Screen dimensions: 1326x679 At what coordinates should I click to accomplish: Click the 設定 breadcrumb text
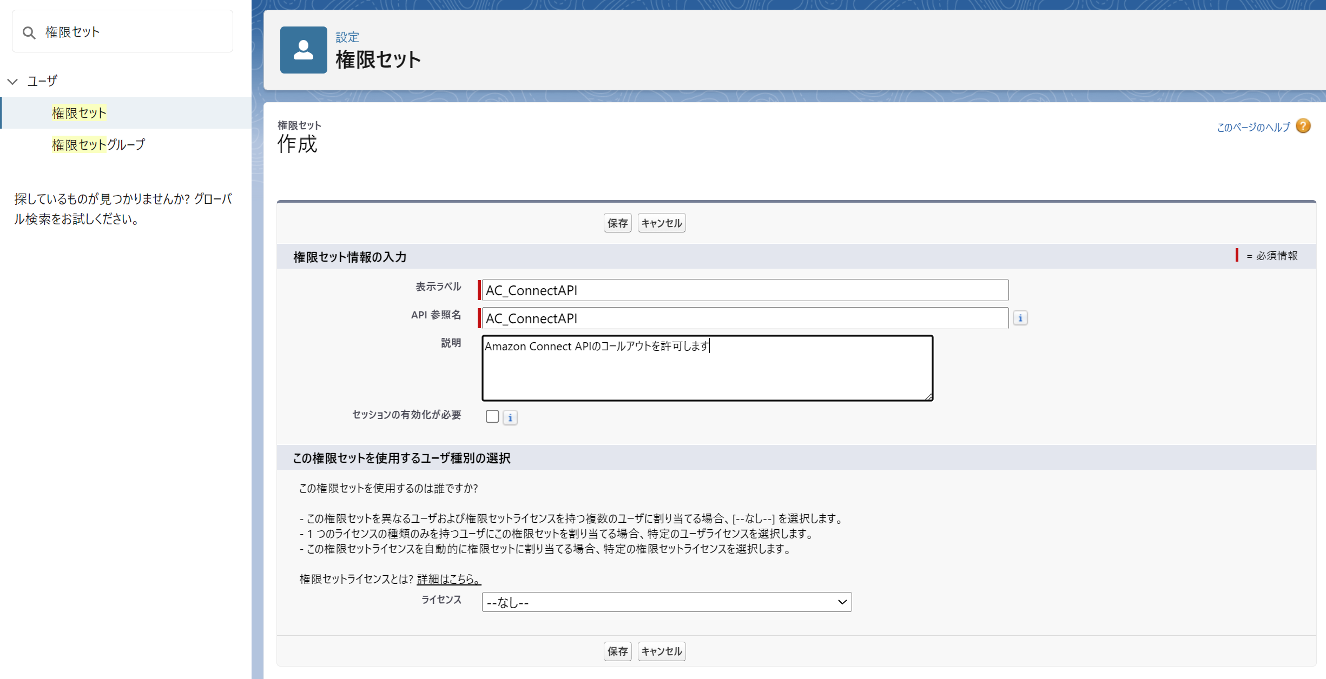click(x=347, y=37)
